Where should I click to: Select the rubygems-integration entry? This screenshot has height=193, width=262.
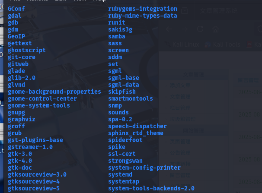(143, 9)
